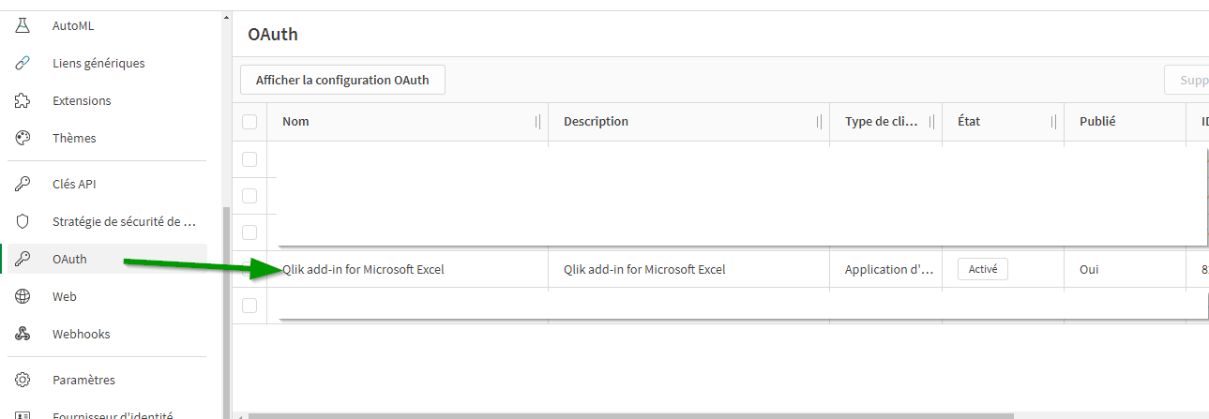The width and height of the screenshot is (1209, 419).
Task: Click the Thèmes palette icon
Action: click(23, 139)
